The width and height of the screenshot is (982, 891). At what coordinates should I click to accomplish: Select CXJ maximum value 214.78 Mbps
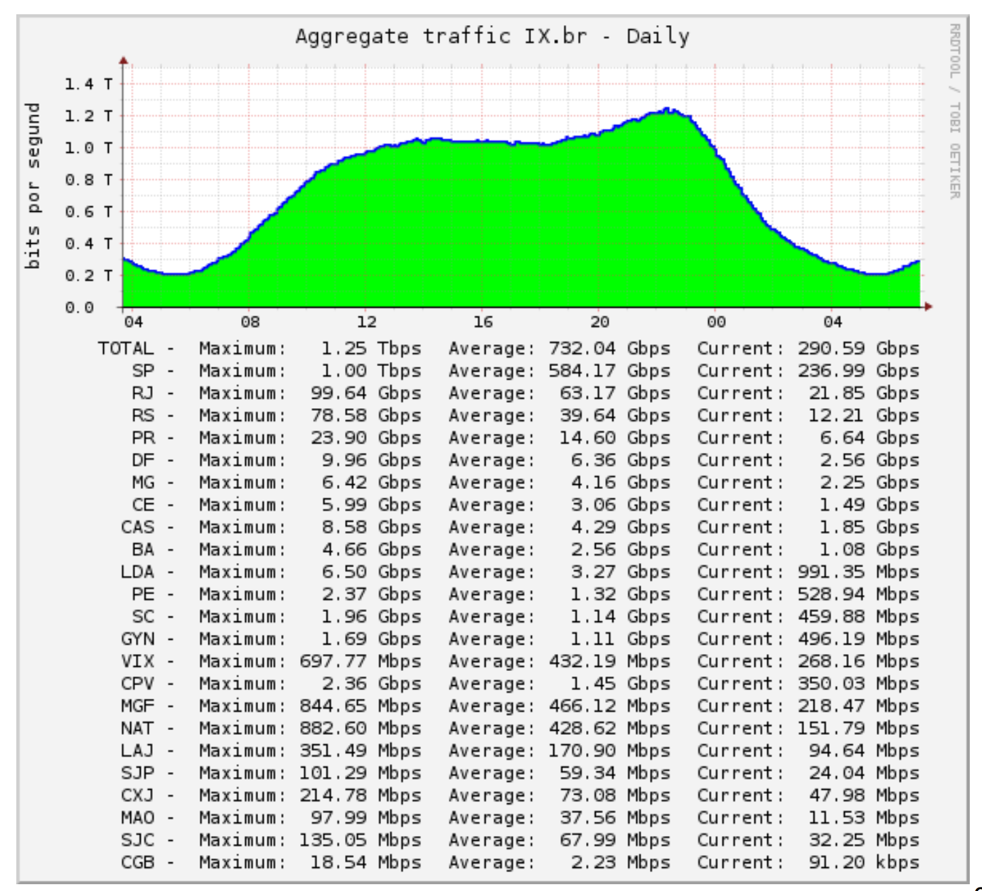(360, 796)
